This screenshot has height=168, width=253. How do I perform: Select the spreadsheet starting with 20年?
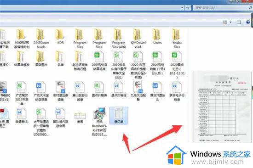click(99, 61)
